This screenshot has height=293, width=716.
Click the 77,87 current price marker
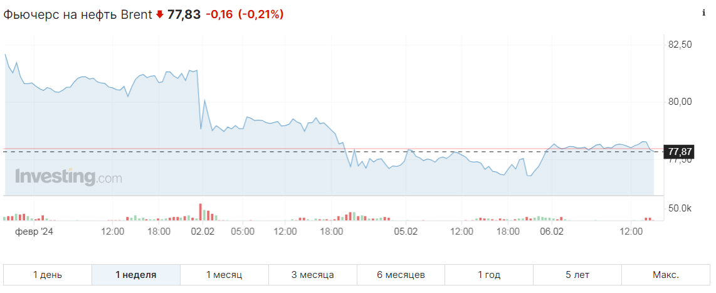click(x=680, y=152)
